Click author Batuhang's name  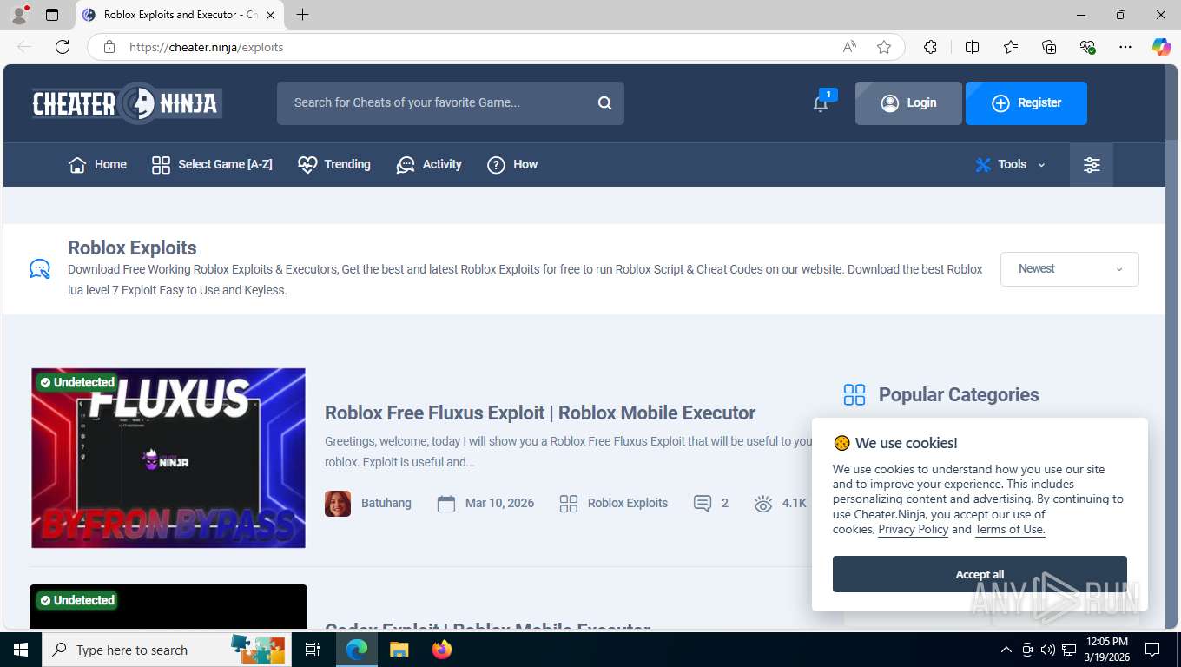coord(386,504)
